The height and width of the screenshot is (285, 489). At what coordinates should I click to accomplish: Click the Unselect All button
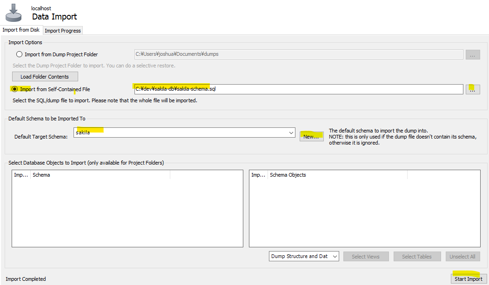click(462, 256)
